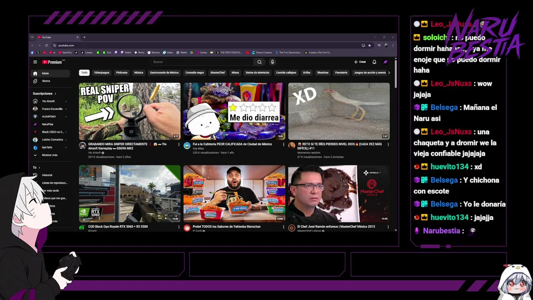Open options menu for Cafetería PEOR CALIFICADA video
Image resolution: width=533 pixels, height=300 pixels.
[284, 145]
